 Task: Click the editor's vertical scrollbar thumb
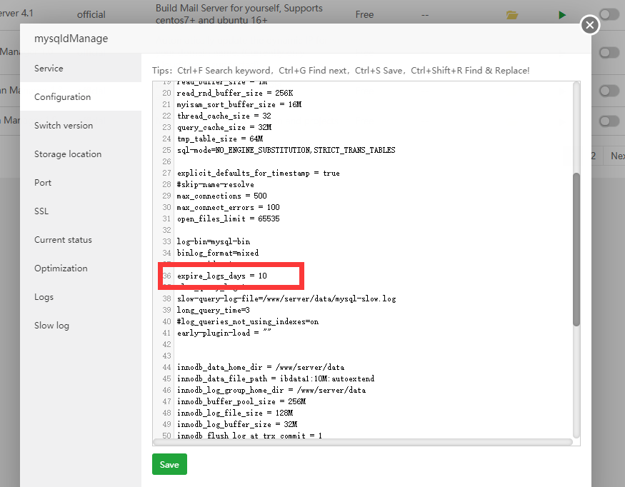(576, 250)
